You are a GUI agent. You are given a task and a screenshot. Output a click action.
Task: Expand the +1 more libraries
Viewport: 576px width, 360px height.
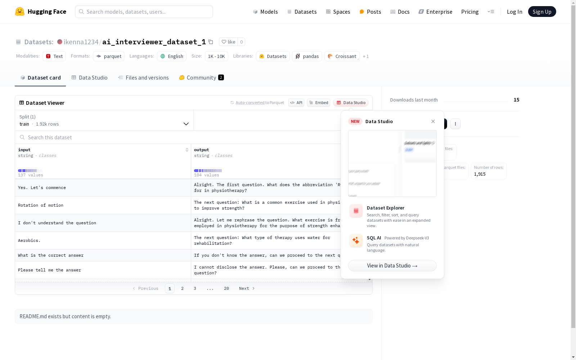coord(366,57)
